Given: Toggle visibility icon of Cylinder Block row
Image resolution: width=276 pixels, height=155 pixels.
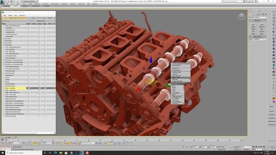Looking at the screenshot, I should [5, 36].
